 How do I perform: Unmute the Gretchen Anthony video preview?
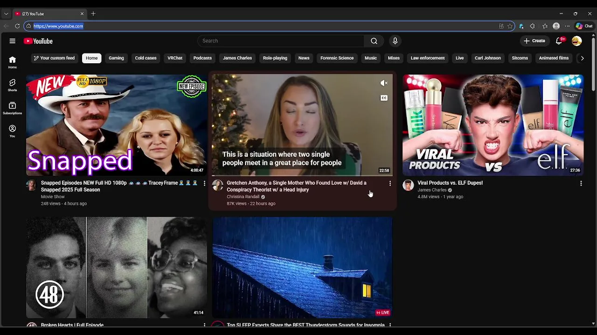384,83
